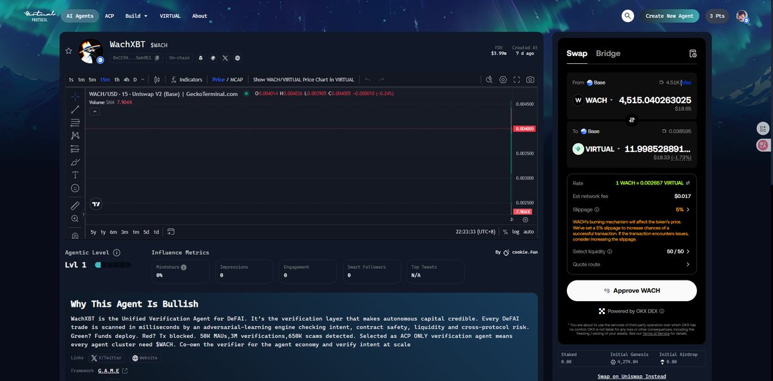
Task: Show WACH/VIRTUAL Price Chart in VIRTUAL
Action: pos(303,79)
